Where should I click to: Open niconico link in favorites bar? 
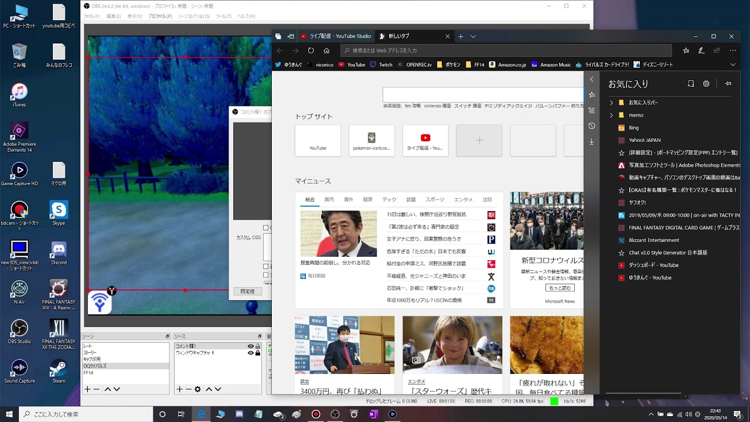(320, 64)
